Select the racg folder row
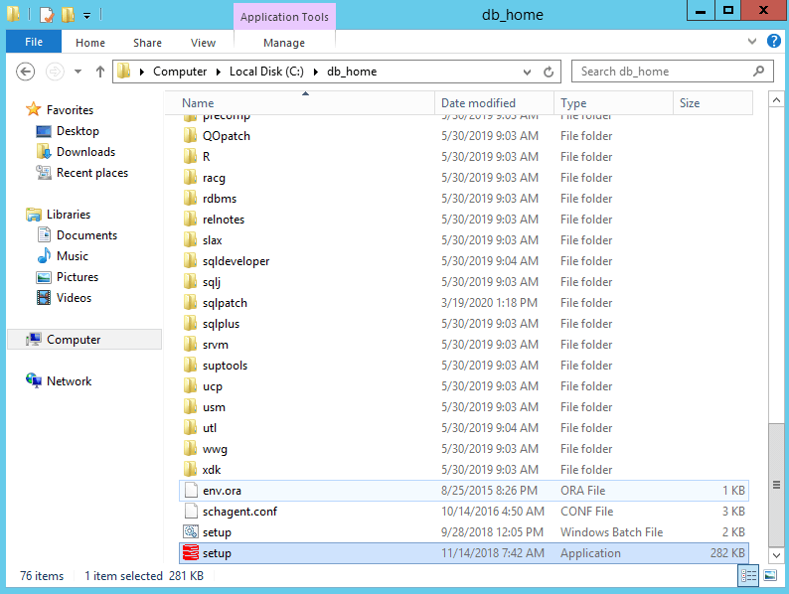The width and height of the screenshot is (789, 594). coord(464,178)
